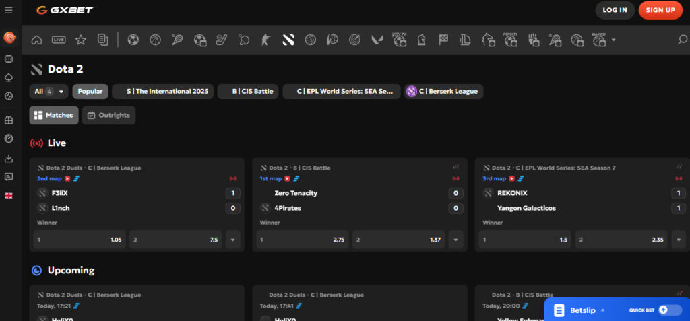Image resolution: width=690 pixels, height=321 pixels.
Task: Select the Popular filter chip
Action: point(90,92)
